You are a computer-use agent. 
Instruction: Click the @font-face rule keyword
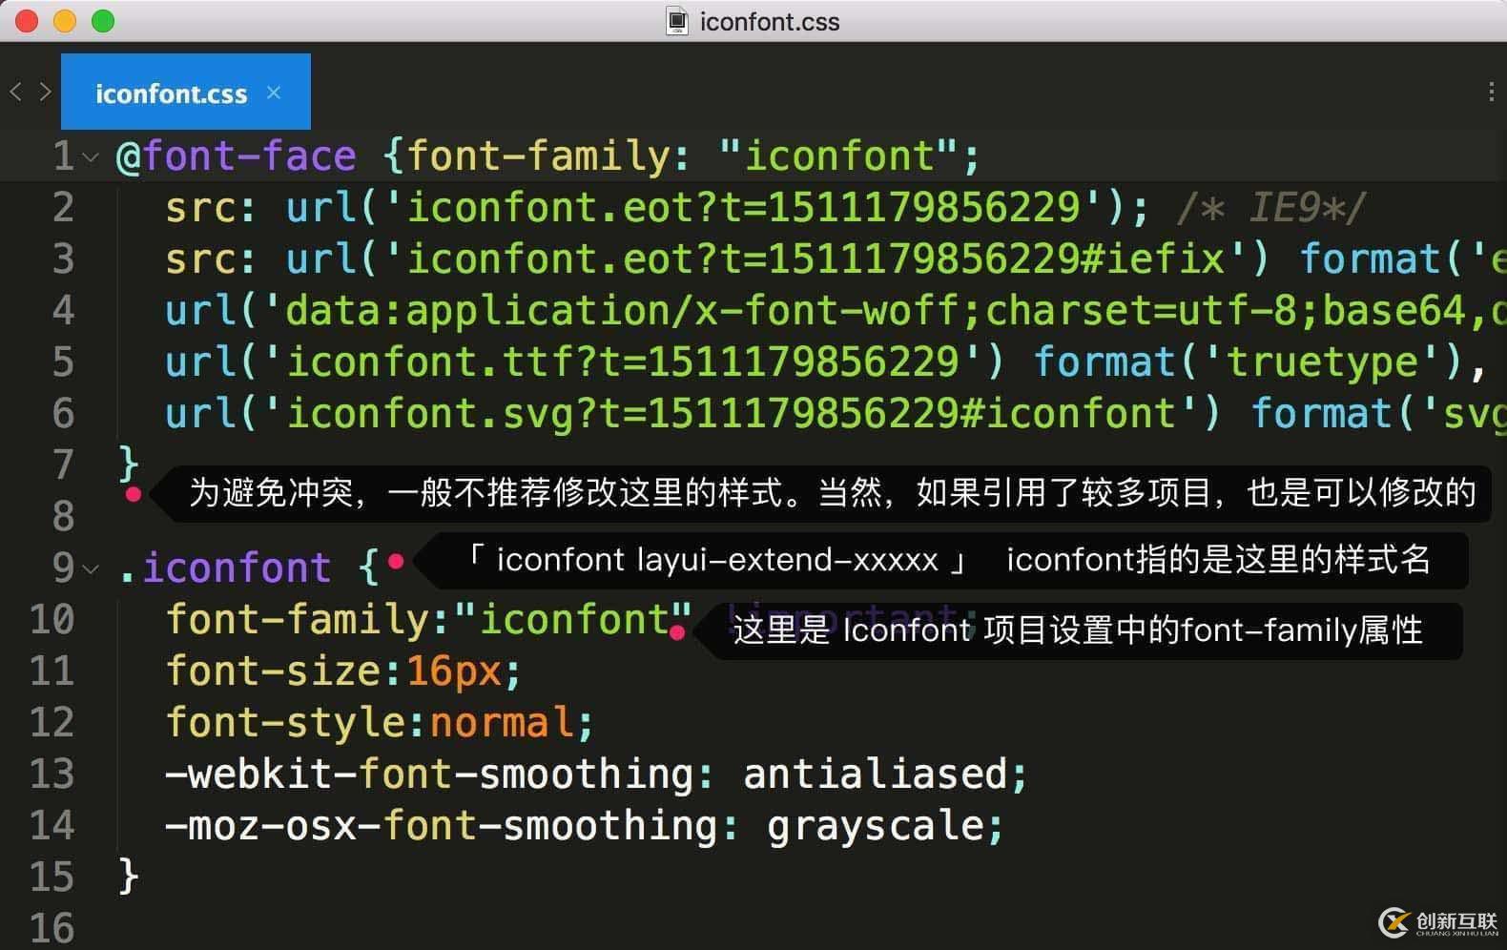pos(236,155)
